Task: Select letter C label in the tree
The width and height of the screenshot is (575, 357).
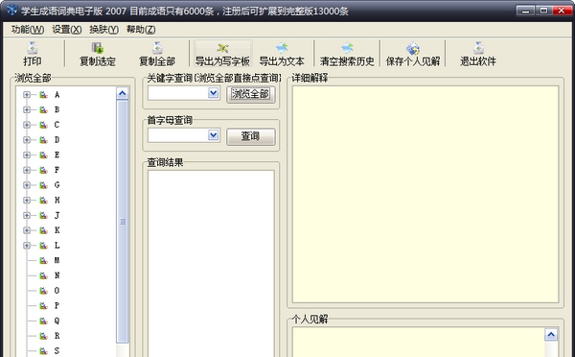Action: [57, 125]
